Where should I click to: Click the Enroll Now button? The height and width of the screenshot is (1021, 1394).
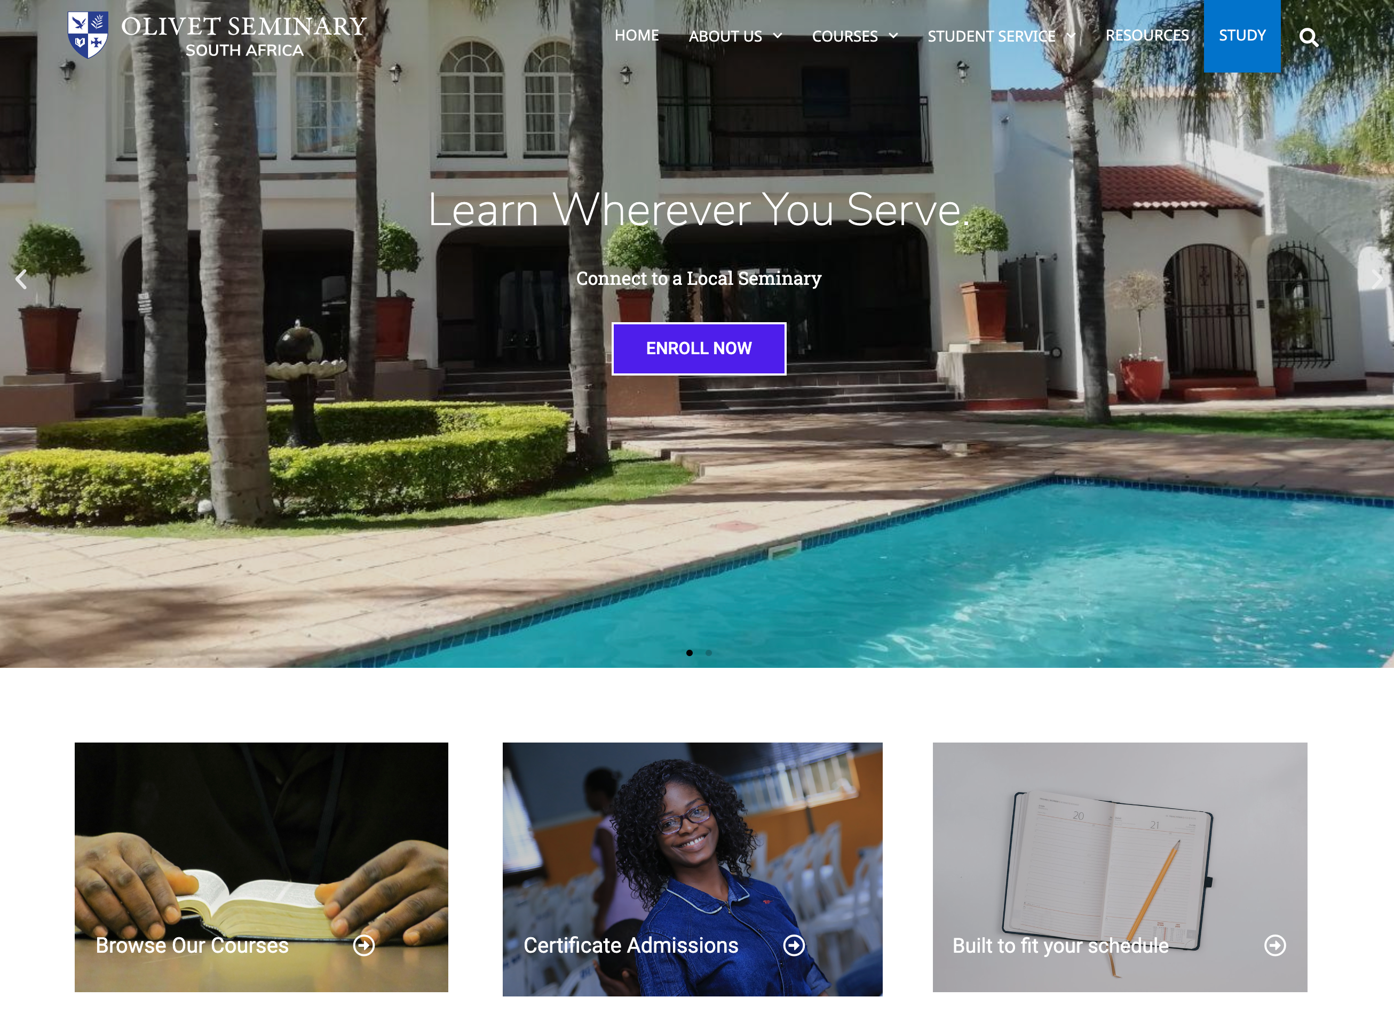point(699,348)
